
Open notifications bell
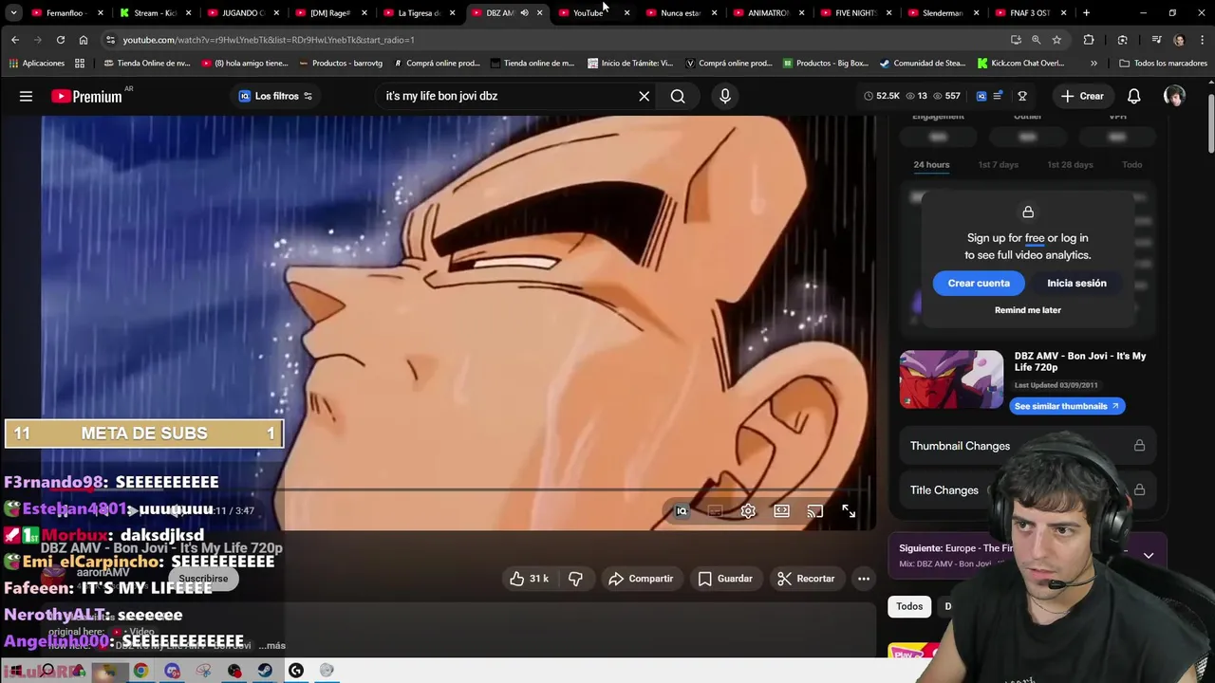[x=1133, y=96]
